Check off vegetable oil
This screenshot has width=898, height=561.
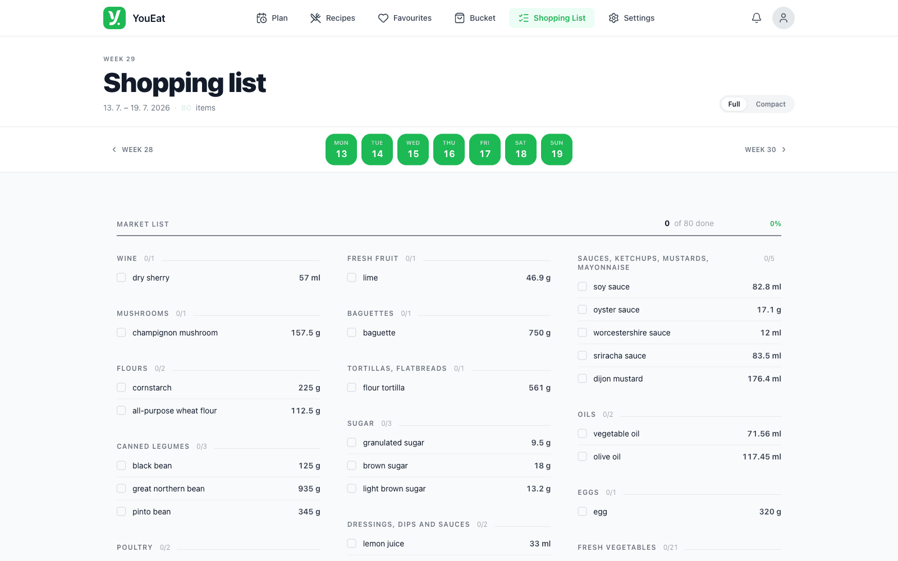[583, 434]
